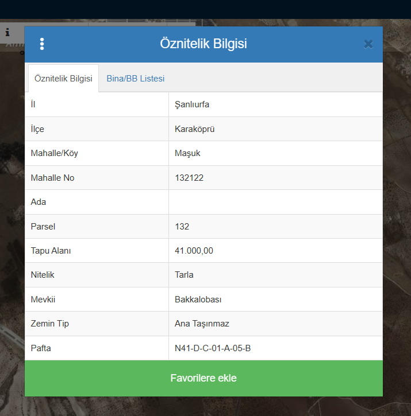
Task: Select Mahalle No value 132122
Action: (189, 178)
